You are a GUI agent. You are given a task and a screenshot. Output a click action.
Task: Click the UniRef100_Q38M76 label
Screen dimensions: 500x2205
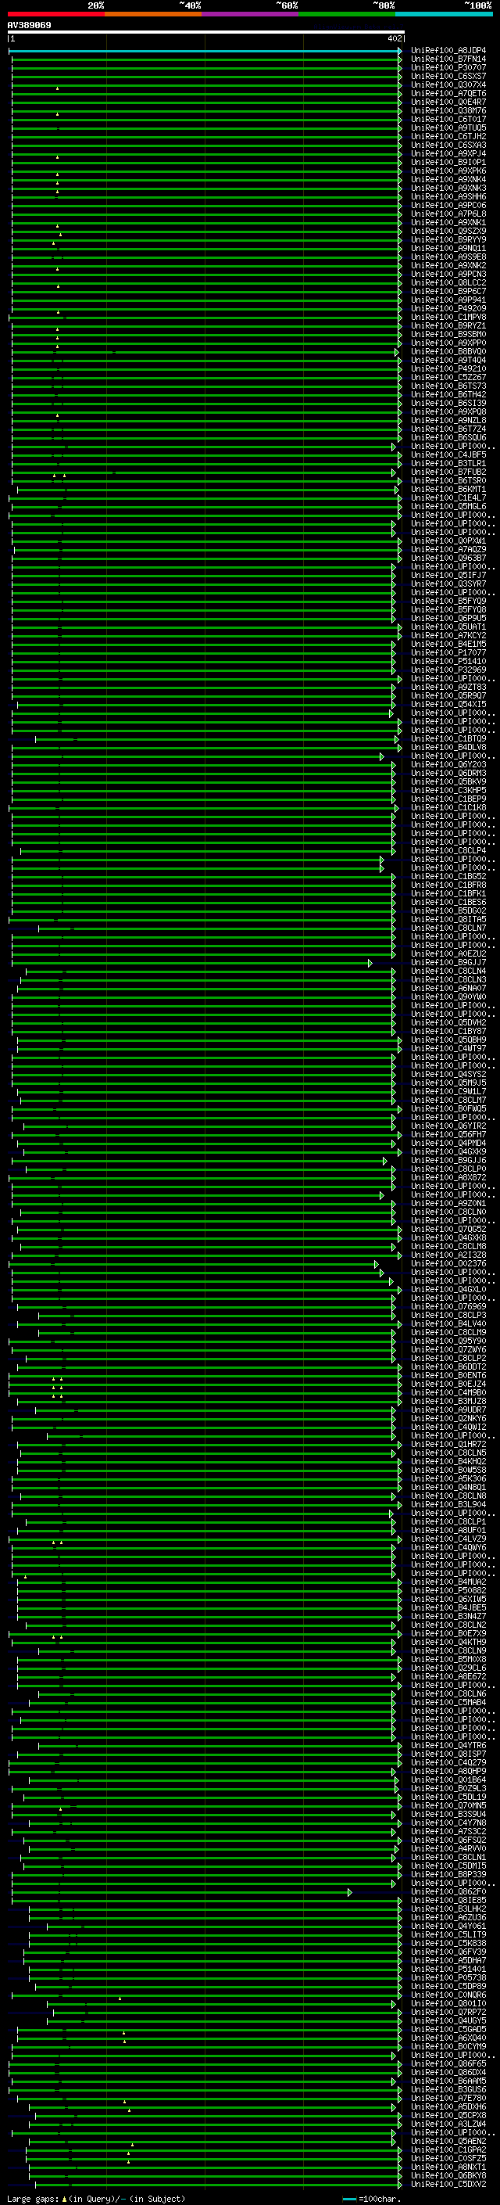(448, 110)
